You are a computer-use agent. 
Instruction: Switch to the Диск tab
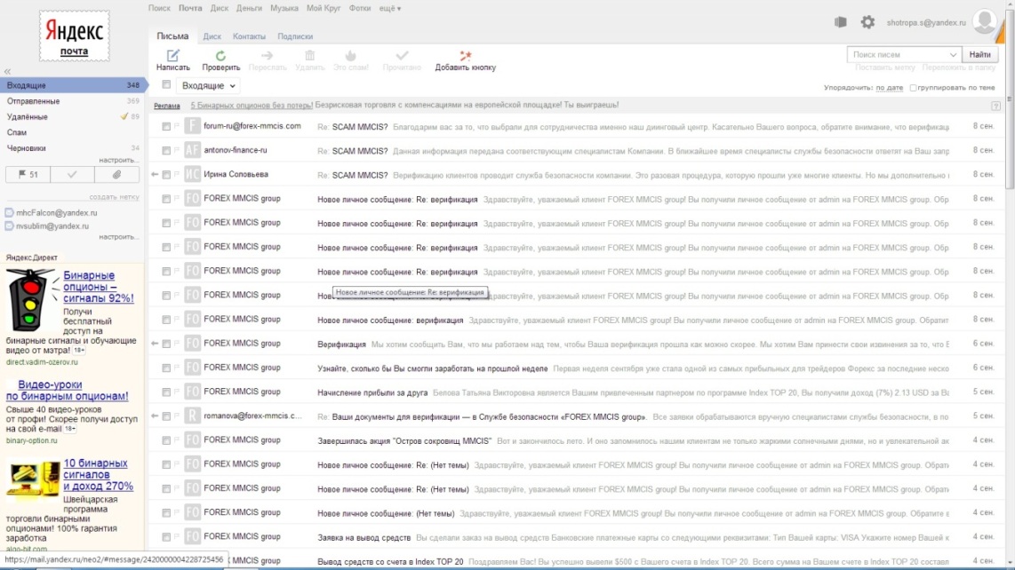(212, 37)
